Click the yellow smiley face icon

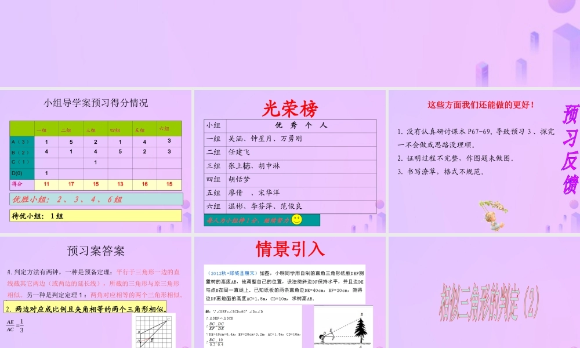tap(296, 220)
